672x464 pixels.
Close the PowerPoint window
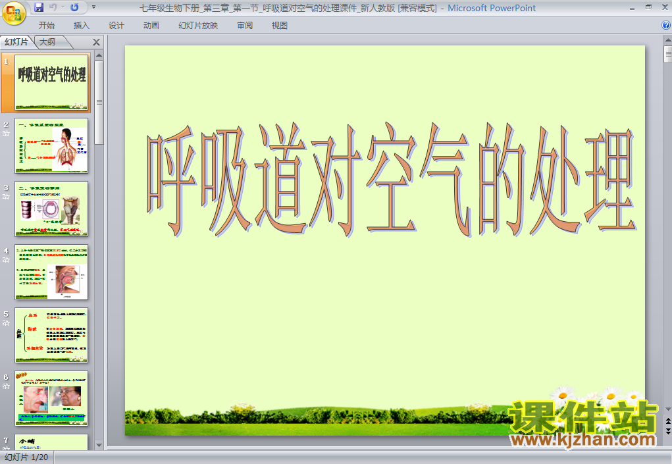coord(665,7)
